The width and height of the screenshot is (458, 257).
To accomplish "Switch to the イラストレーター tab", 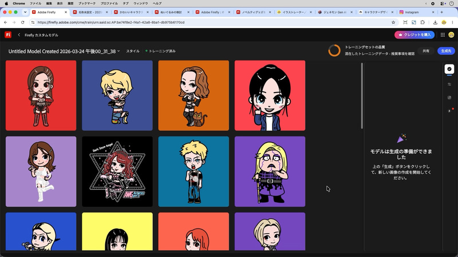I will tap(294, 12).
